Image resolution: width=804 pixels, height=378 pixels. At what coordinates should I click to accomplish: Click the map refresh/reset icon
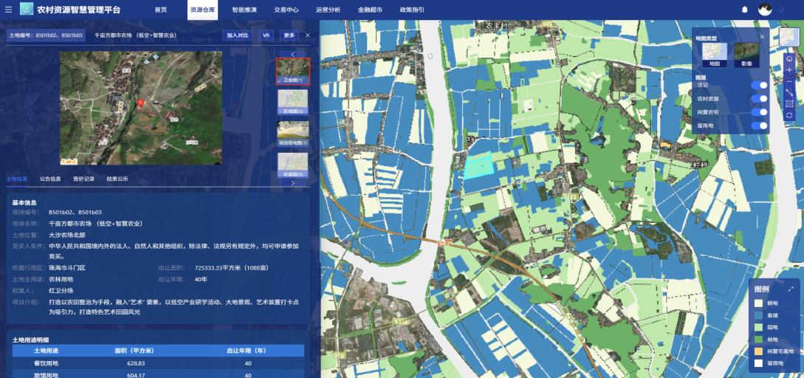point(789,115)
